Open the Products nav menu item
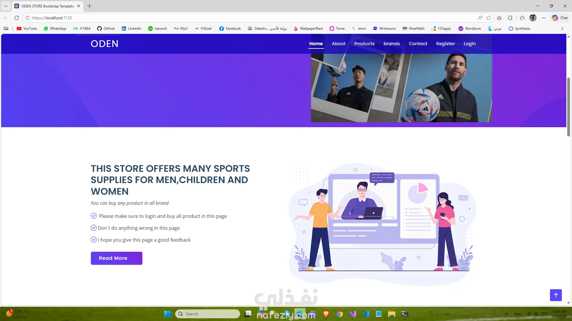 [364, 44]
